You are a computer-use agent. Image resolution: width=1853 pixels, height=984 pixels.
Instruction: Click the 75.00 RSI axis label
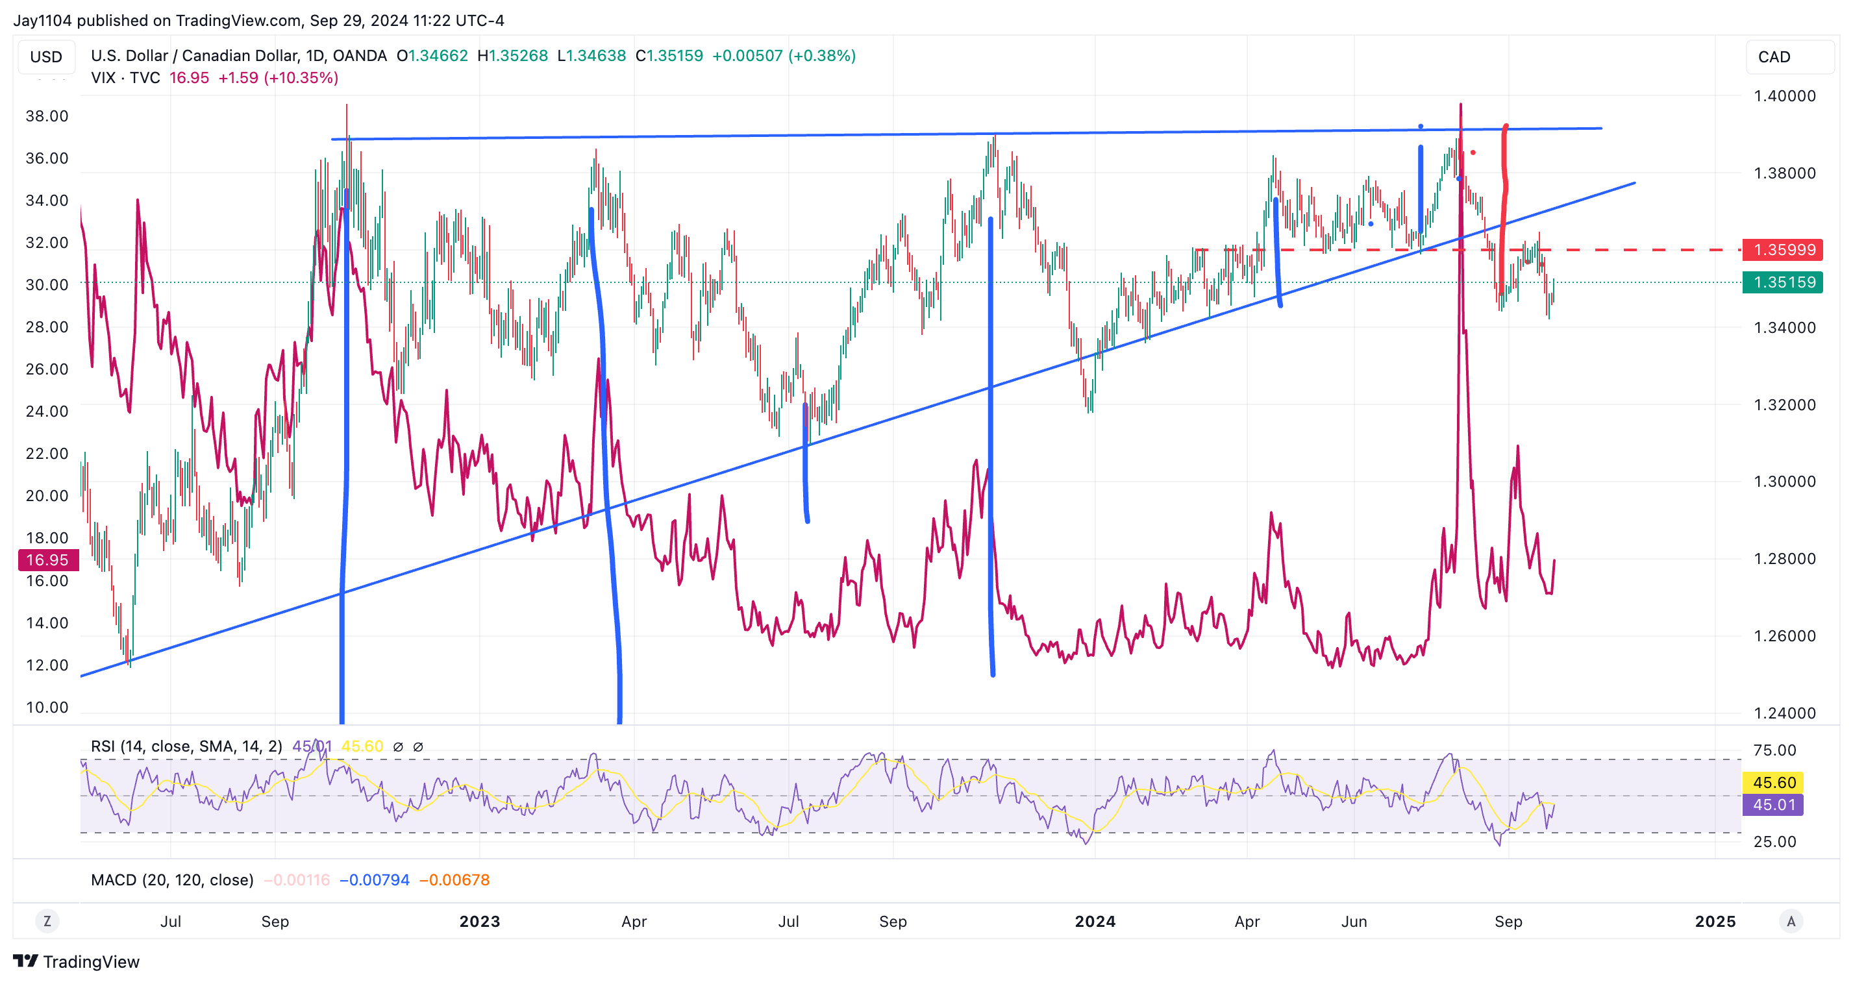click(1774, 750)
